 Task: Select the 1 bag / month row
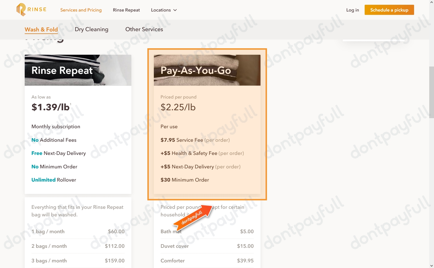coord(78,232)
